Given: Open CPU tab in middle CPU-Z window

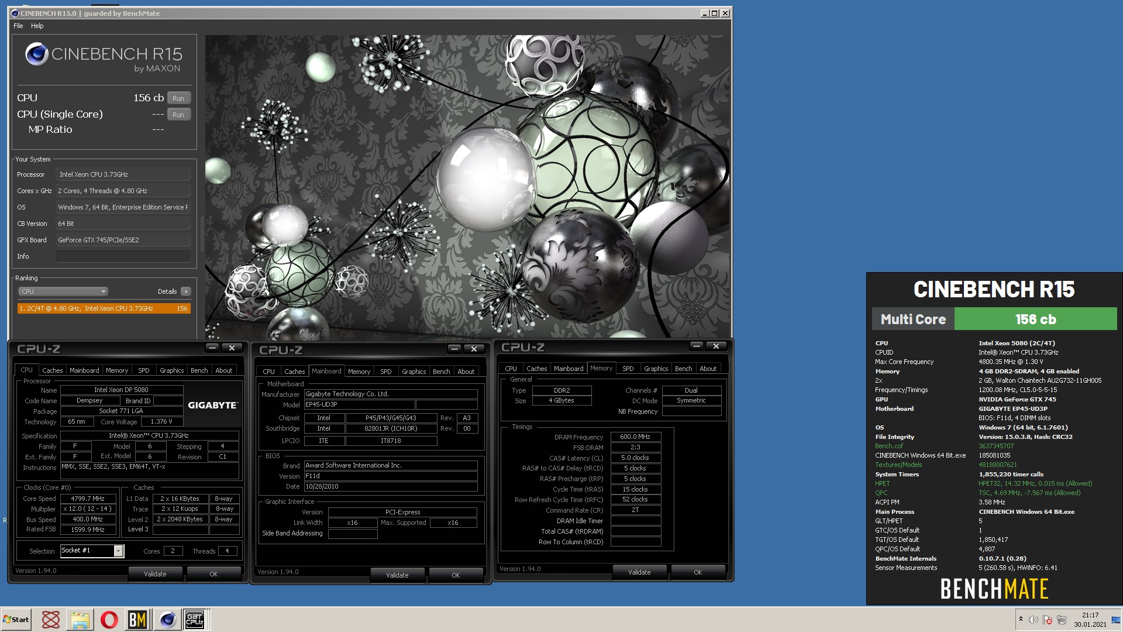Looking at the screenshot, I should point(269,372).
